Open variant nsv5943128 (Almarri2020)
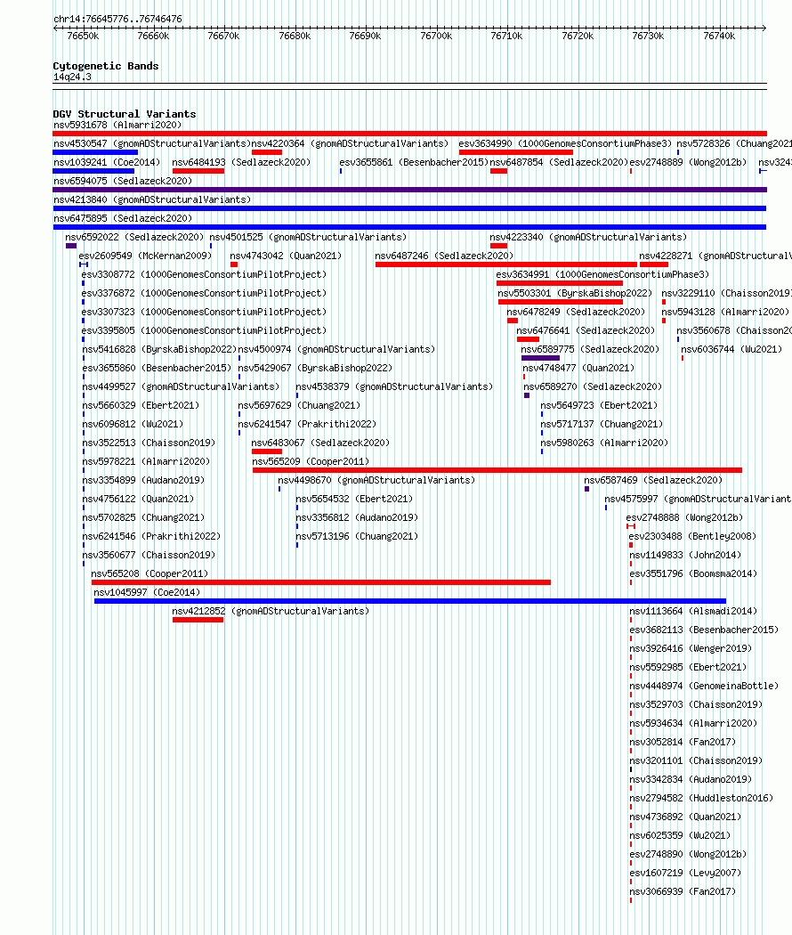Image resolution: width=792 pixels, height=935 pixels. [725, 312]
